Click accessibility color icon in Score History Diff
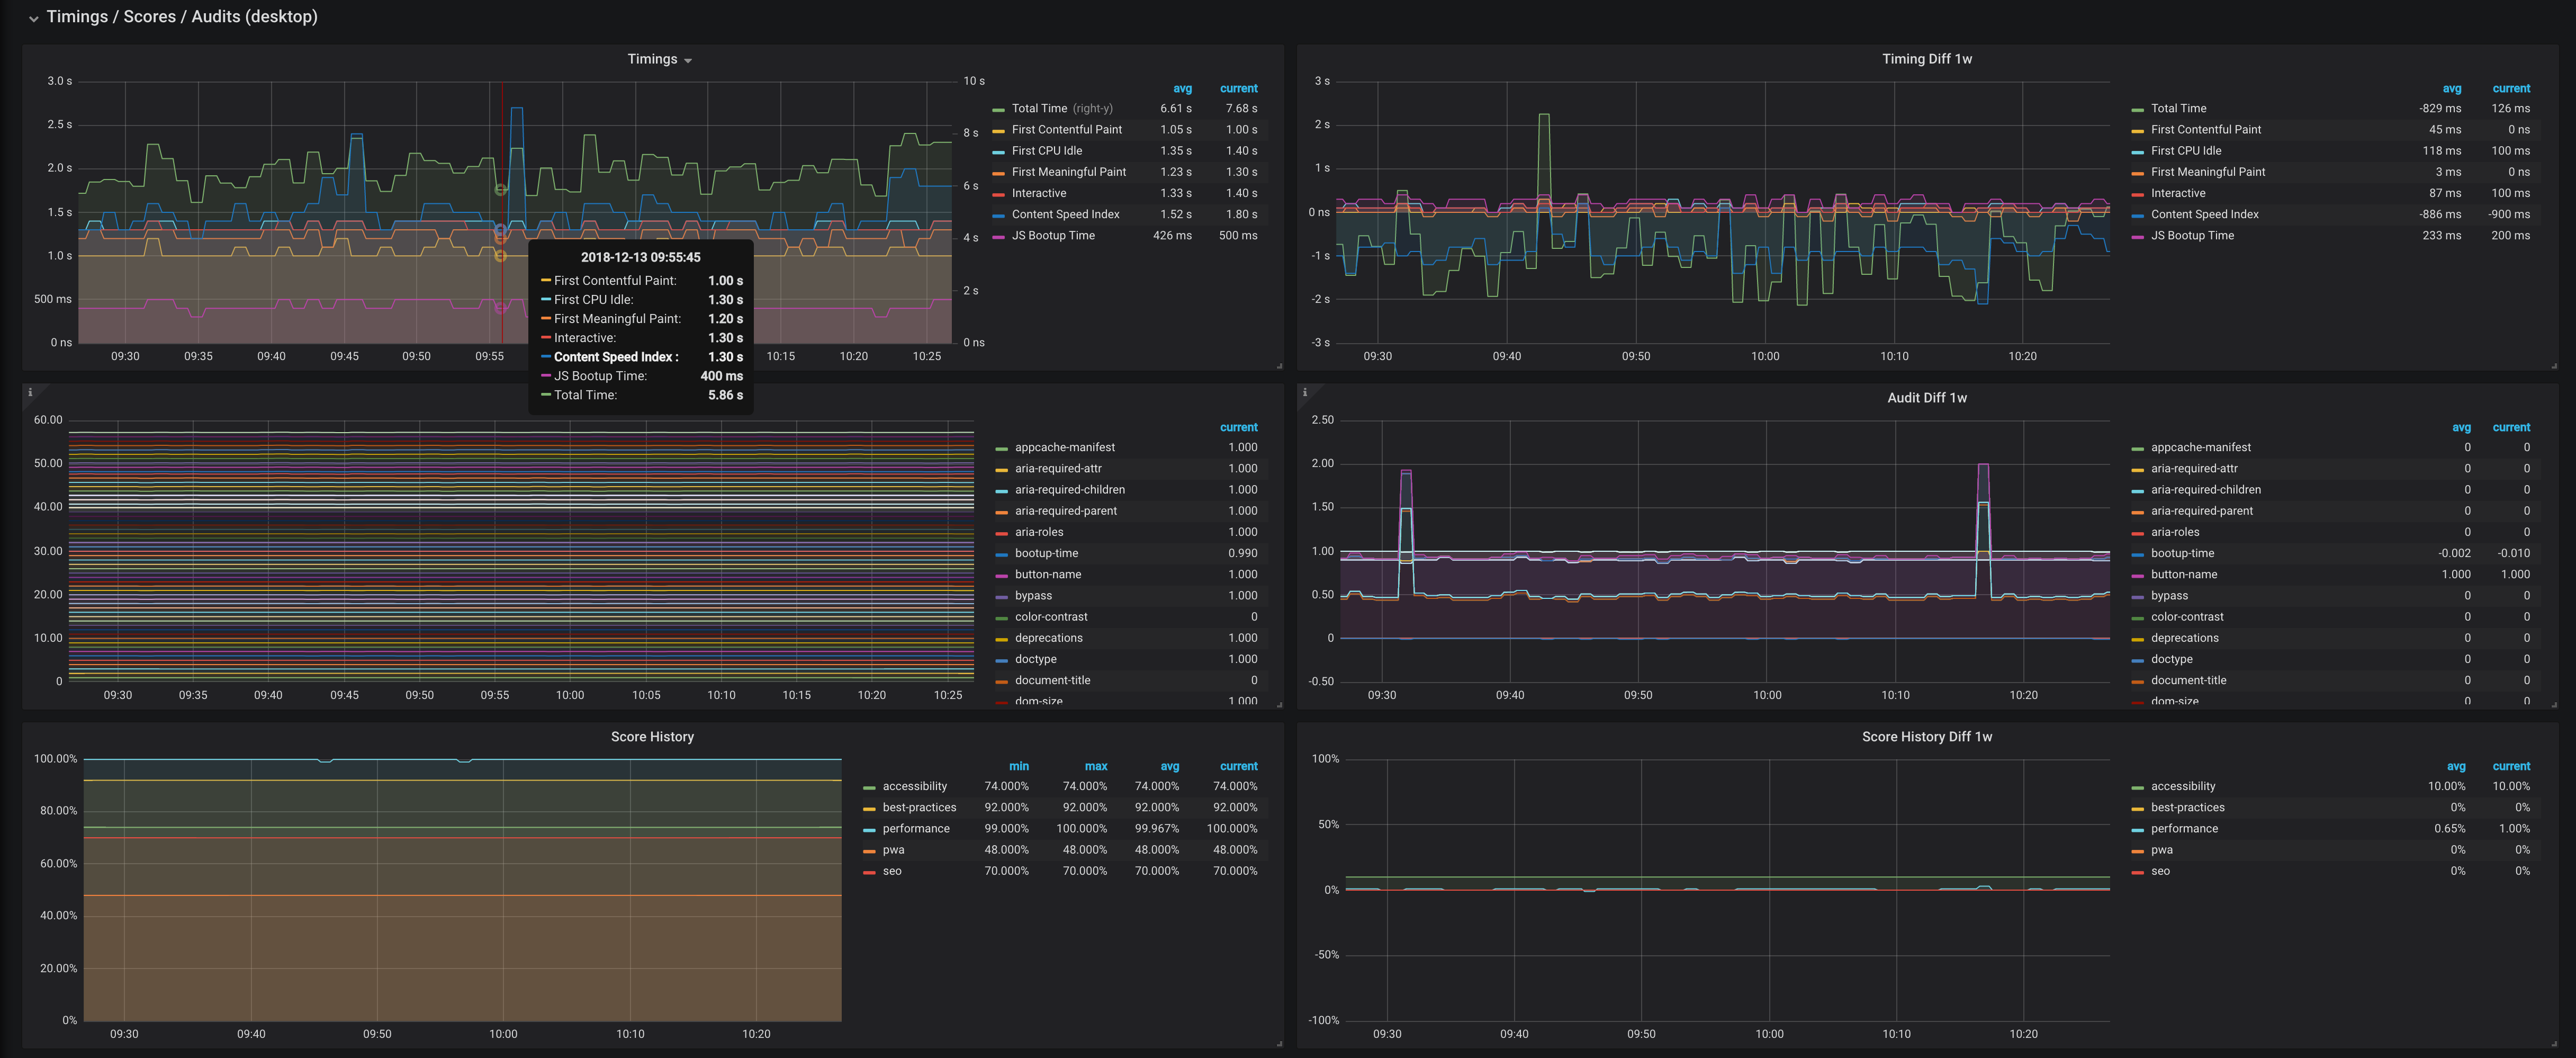Screen dimensions: 2576x1058 [2137, 787]
